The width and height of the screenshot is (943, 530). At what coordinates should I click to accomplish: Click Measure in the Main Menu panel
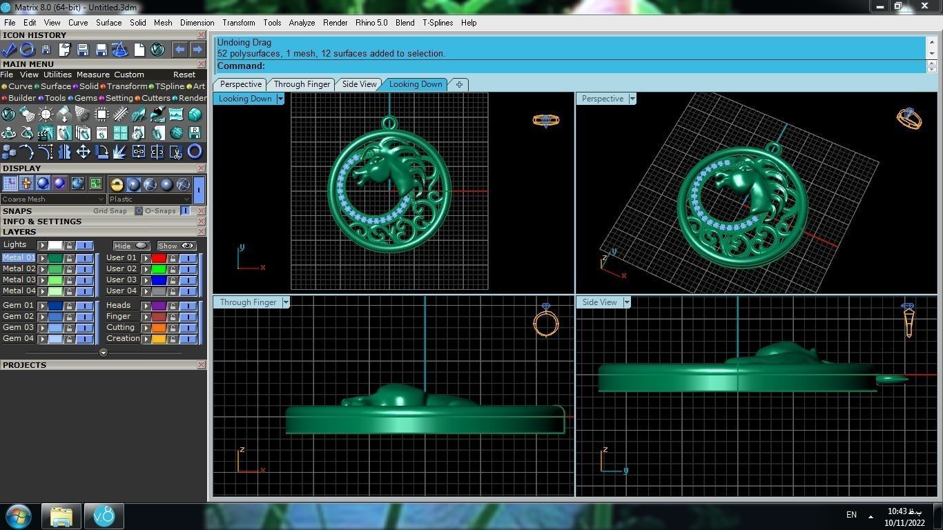(93, 75)
